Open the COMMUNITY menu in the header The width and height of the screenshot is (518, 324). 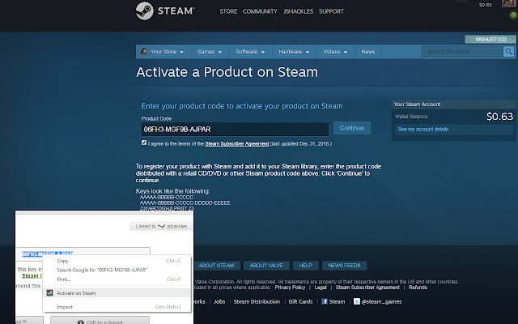[260, 11]
